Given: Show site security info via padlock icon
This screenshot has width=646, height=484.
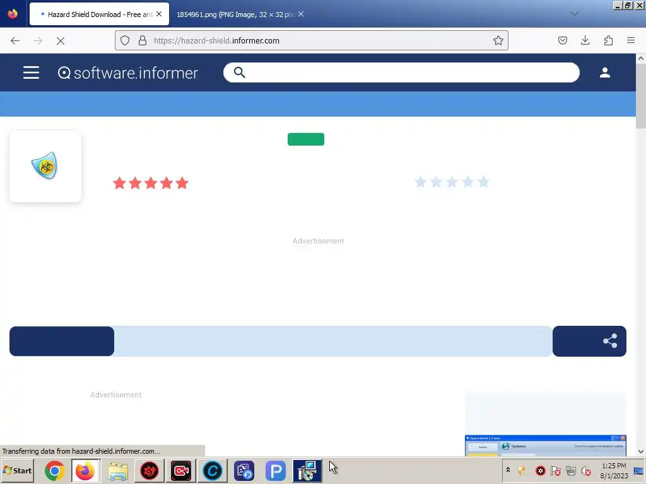Looking at the screenshot, I should pyautogui.click(x=143, y=40).
